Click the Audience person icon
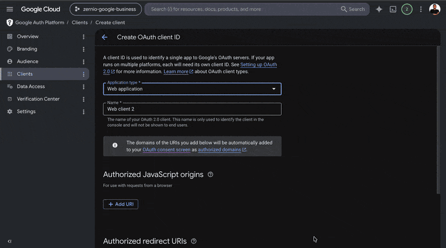The image size is (446, 248). click(9, 61)
